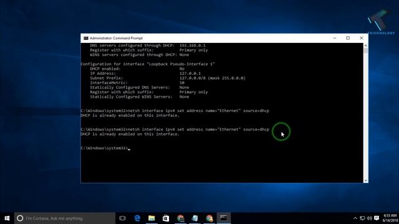Viewport: 399px width, 224px height.
Task: Click the '192.168.0.1' DNS server value
Action: [193, 45]
